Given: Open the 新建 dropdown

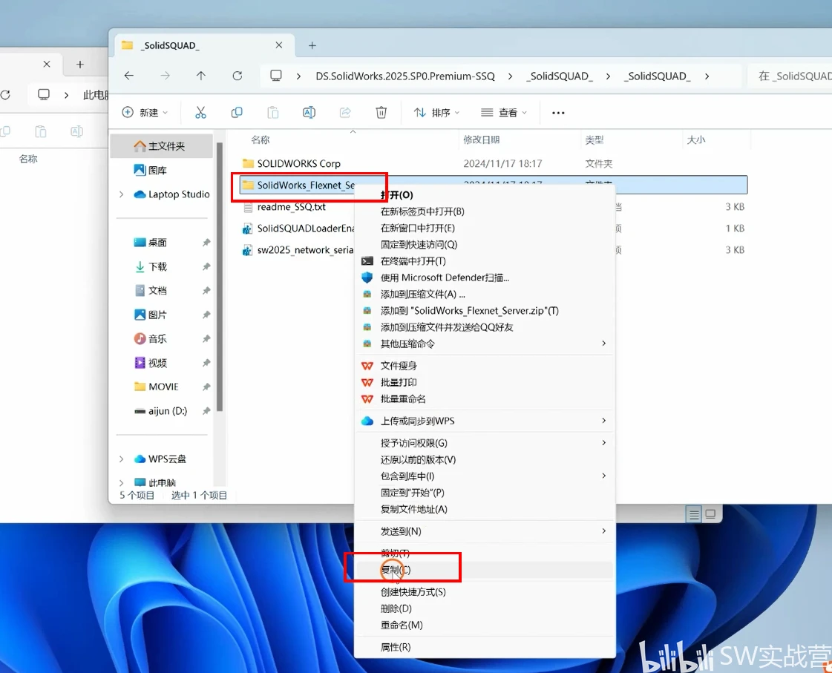Looking at the screenshot, I should pos(145,113).
